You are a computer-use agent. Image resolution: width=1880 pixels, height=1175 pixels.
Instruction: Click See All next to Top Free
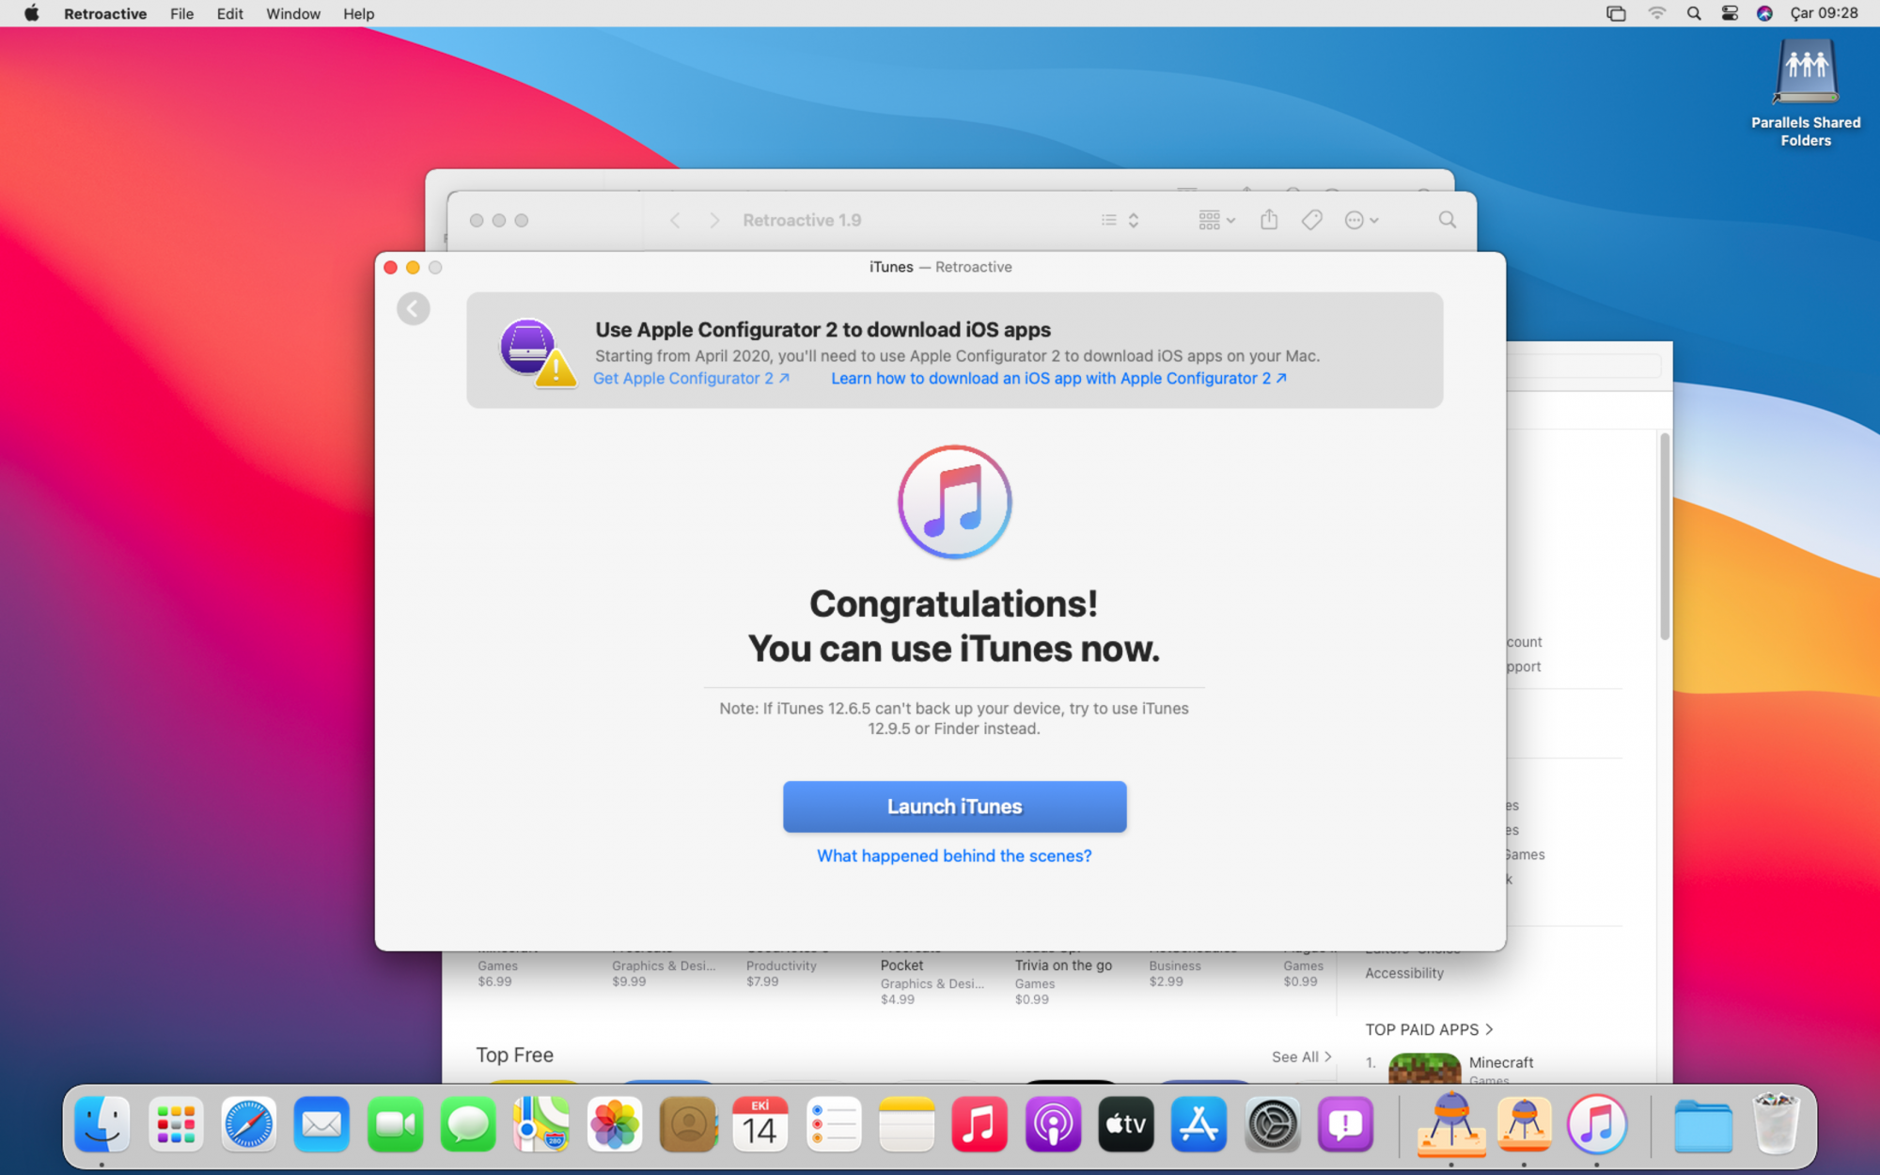pos(1302,1057)
